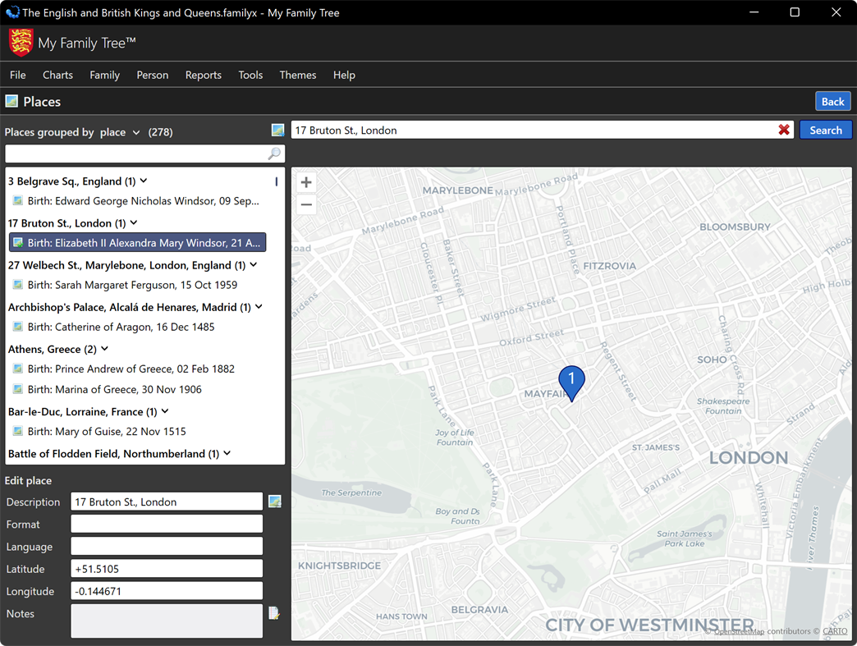Image resolution: width=857 pixels, height=646 pixels.
Task: Open the Reports menu
Action: coord(204,75)
